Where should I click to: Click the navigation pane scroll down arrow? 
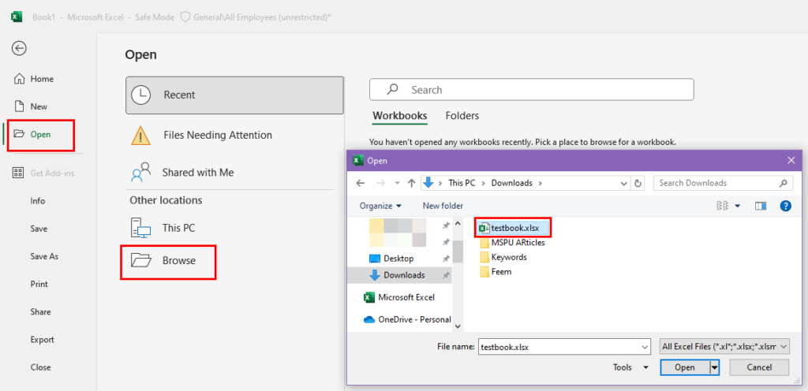click(x=458, y=326)
